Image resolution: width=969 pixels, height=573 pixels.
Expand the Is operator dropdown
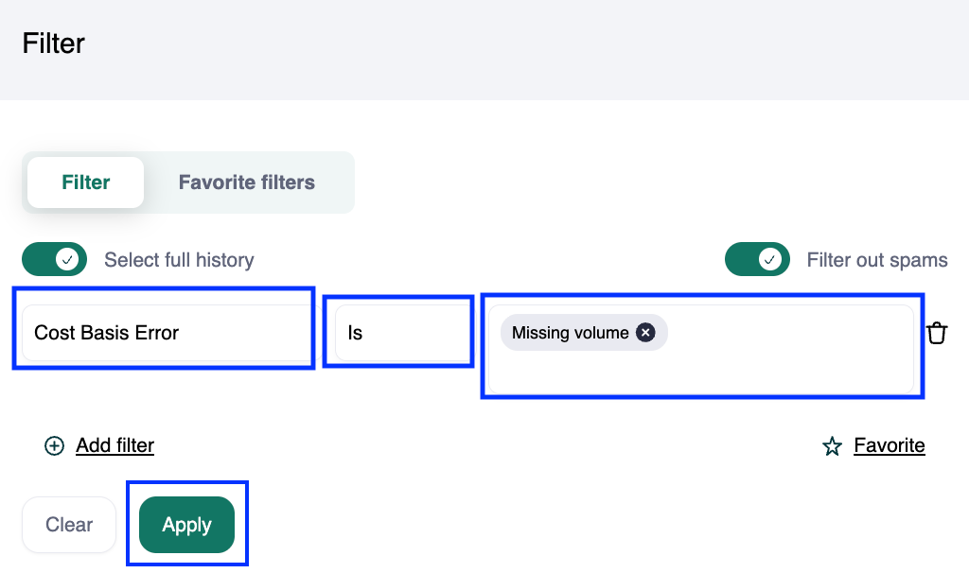coord(397,333)
